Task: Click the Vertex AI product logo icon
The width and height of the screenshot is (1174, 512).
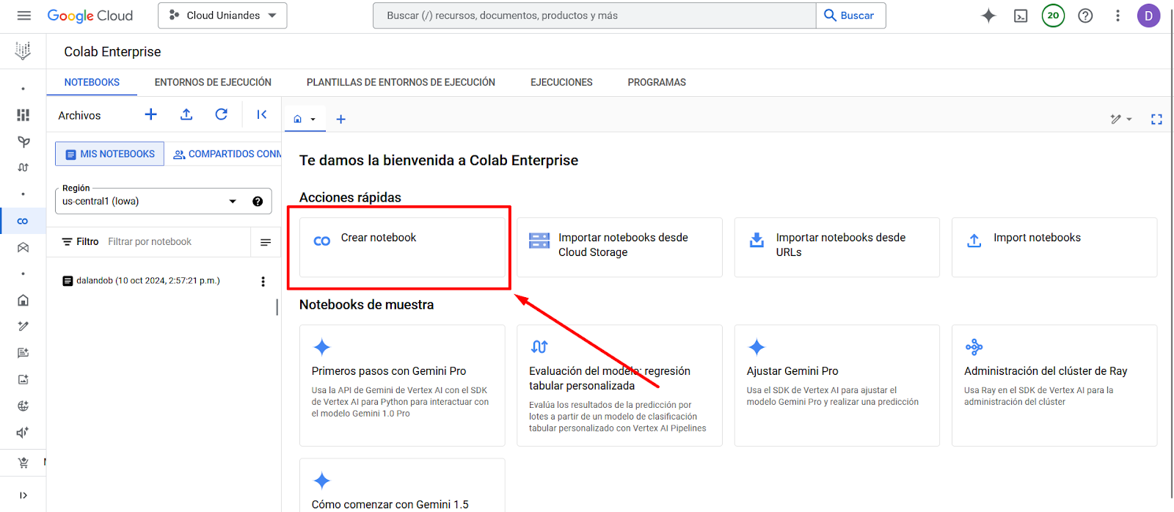Action: (x=23, y=51)
